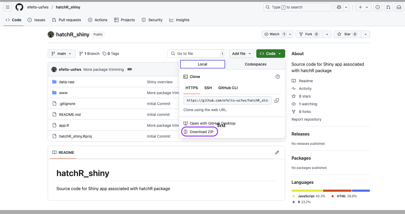Open the Readme link in About
This screenshot has width=405, height=214.
(x=302, y=81)
